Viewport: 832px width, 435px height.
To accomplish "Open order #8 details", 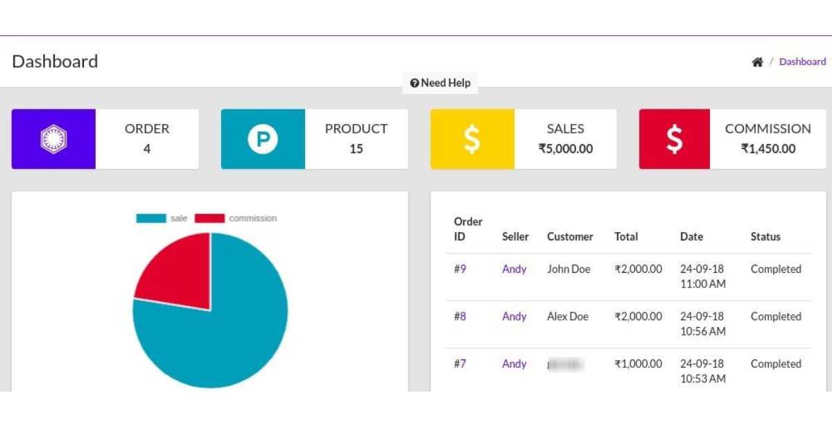I will (x=461, y=317).
